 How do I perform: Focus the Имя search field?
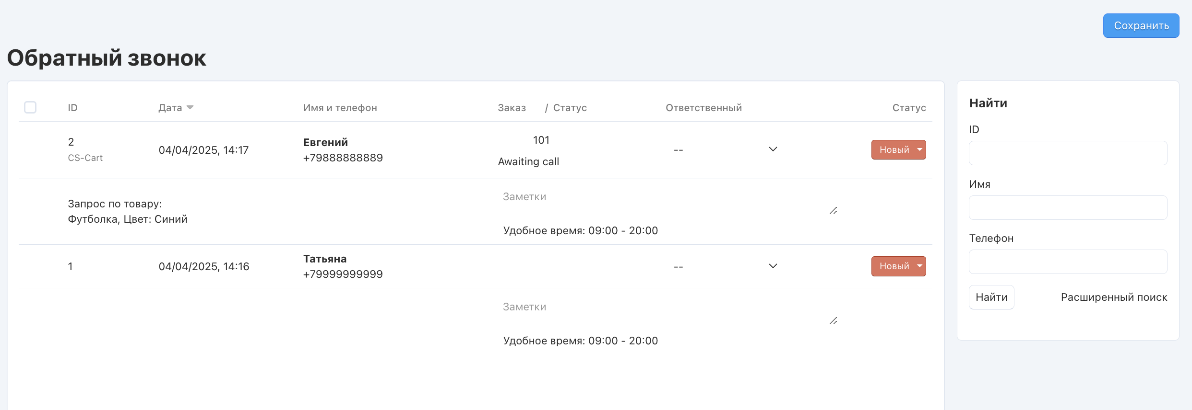[1068, 208]
